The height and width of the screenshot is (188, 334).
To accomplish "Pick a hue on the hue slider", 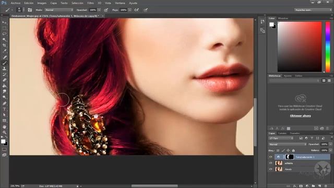I will [x=328, y=46].
